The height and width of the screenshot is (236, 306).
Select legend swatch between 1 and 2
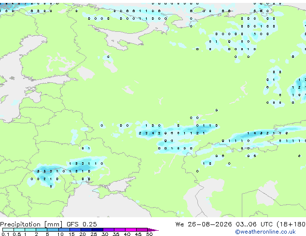(30, 230)
